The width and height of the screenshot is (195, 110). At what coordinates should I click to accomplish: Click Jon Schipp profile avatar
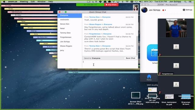click(144, 10)
